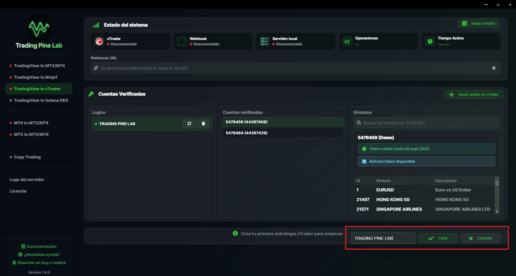Select TradingView to NinjaT in sidebar

coord(35,77)
